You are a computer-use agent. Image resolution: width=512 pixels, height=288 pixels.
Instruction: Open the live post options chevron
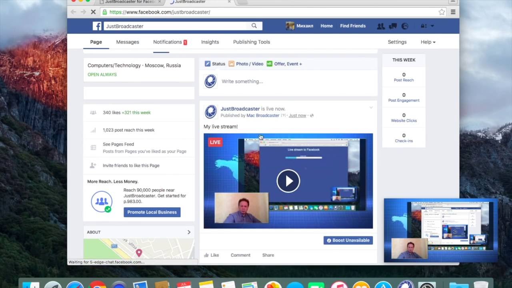point(371,108)
